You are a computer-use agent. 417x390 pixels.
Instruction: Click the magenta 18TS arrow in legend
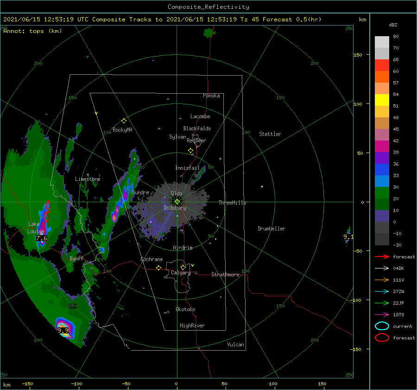[x=382, y=315]
